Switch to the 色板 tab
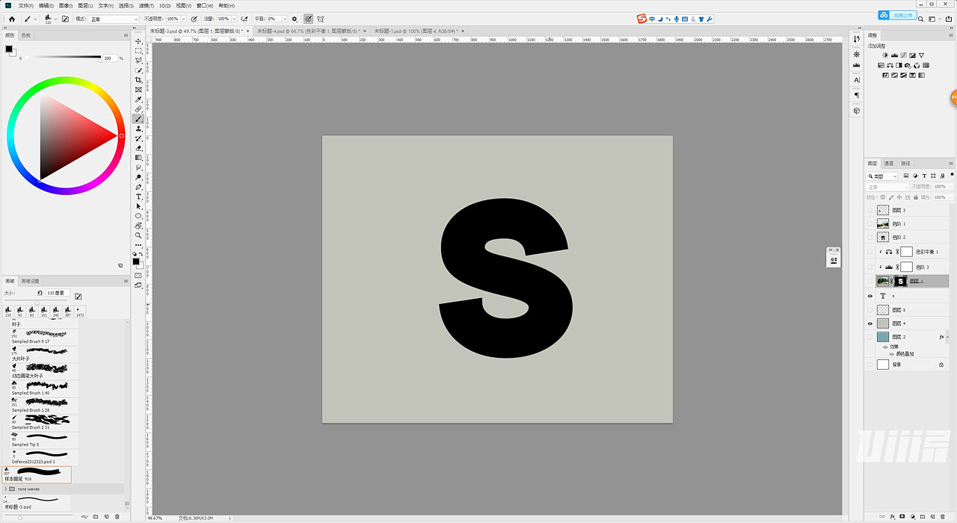 [25, 35]
